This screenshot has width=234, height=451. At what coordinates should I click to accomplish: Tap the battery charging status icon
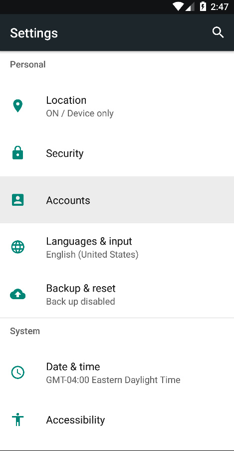(203, 6)
